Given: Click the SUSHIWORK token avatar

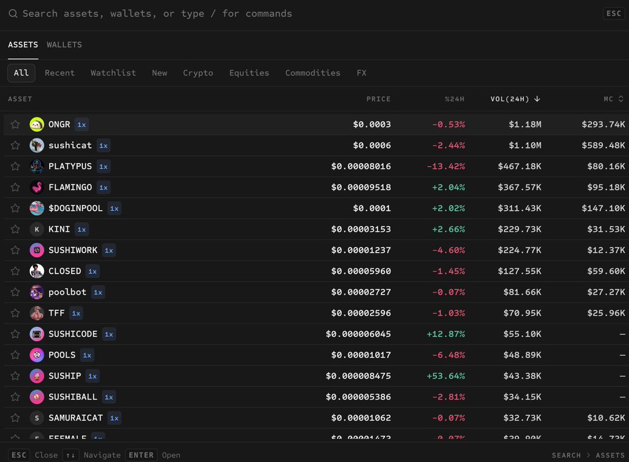Looking at the screenshot, I should [x=37, y=250].
